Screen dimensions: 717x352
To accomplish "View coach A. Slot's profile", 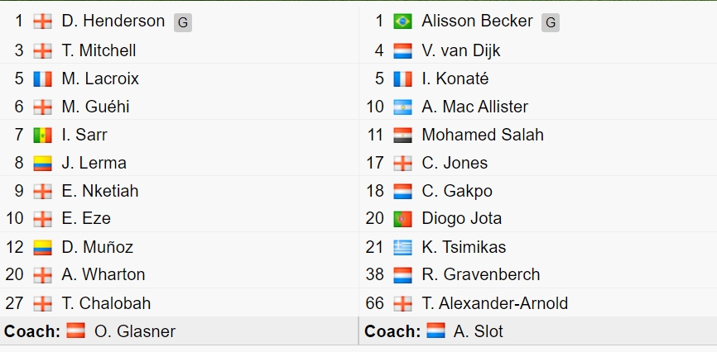I will click(479, 331).
